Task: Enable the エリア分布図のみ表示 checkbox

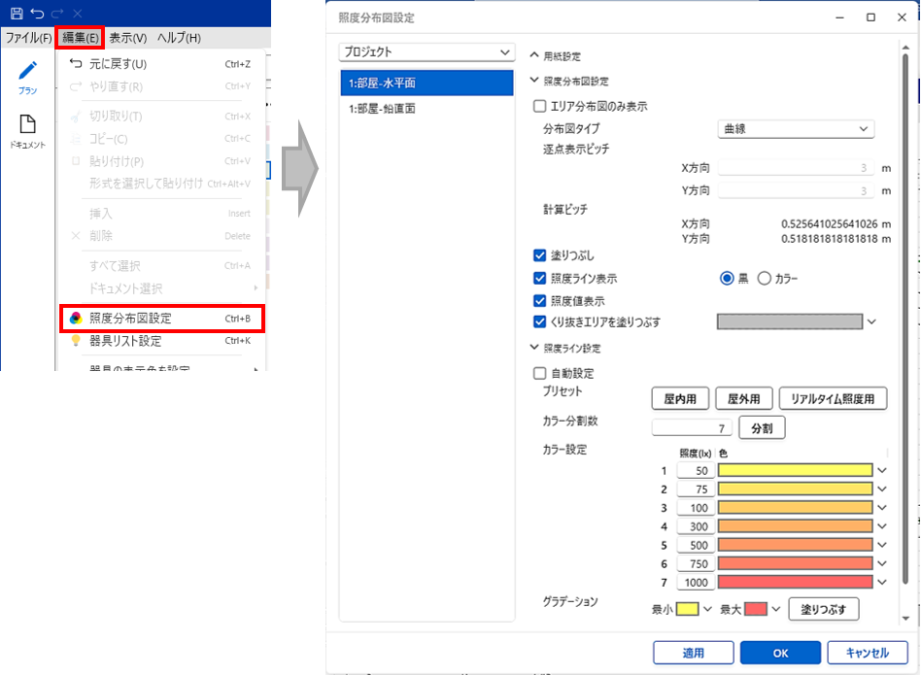Action: 540,106
